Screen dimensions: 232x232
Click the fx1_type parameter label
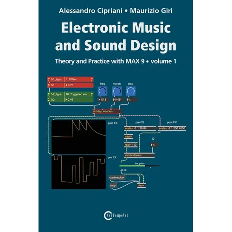(56, 79)
